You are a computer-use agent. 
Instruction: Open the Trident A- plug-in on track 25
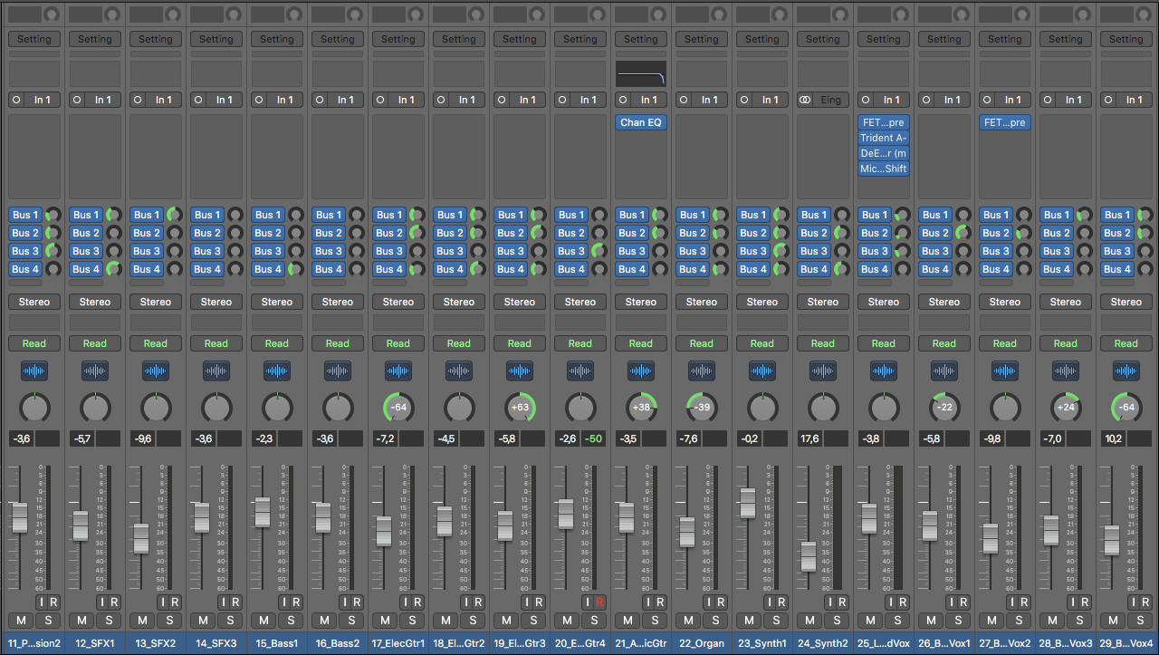click(883, 138)
